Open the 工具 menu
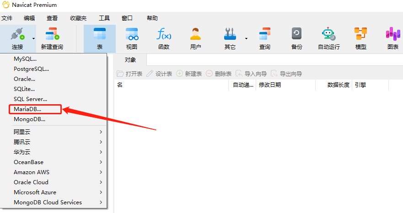 click(104, 18)
